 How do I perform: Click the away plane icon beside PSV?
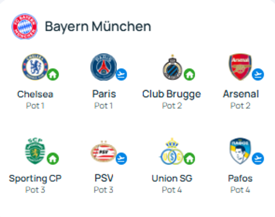(x=121, y=159)
